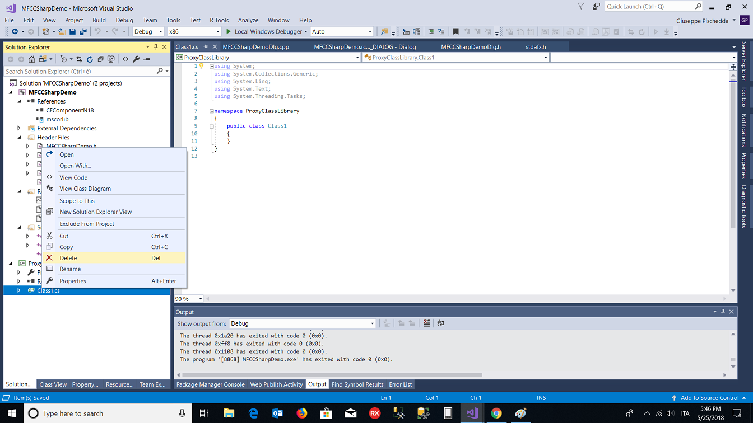Toggle the bookmark icon in toolbar

point(455,32)
